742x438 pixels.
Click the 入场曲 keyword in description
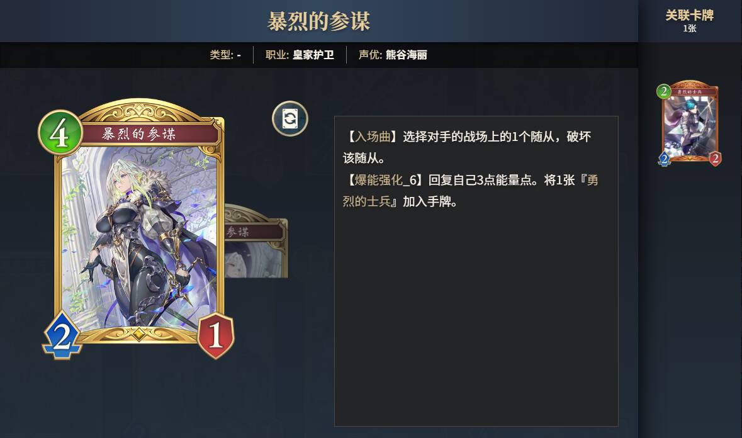pos(373,137)
